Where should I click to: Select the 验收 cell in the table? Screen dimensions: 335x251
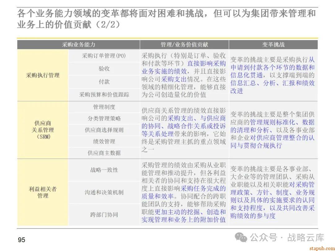click(x=105, y=69)
